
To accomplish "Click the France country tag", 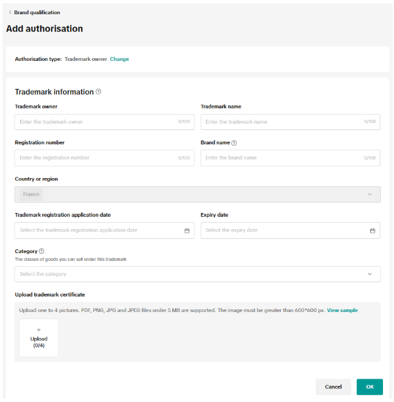I will coord(31,194).
